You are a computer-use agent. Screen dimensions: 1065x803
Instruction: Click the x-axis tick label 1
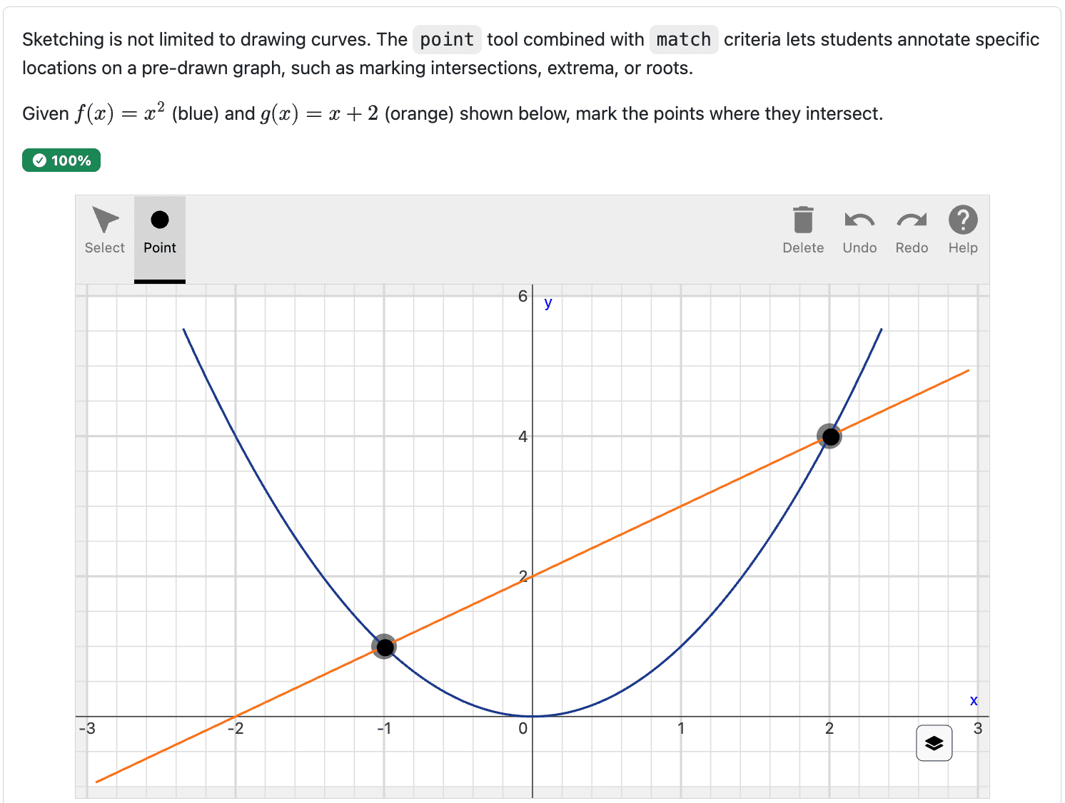[681, 728]
